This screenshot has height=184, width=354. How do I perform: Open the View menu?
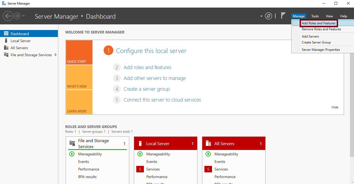329,16
